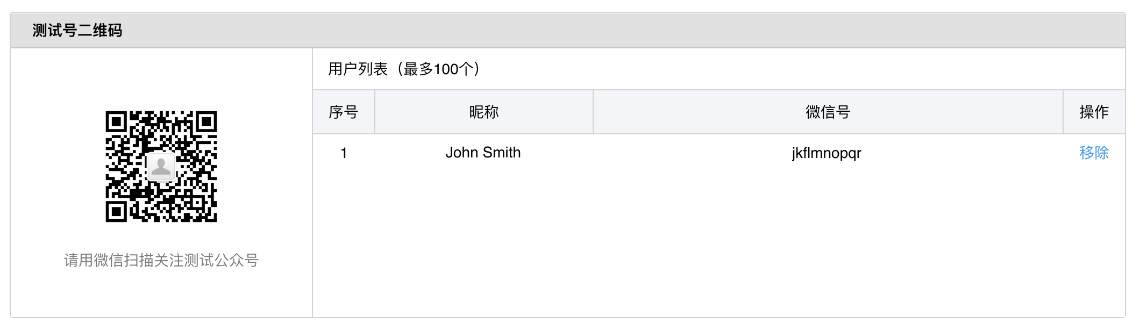Click the avatar icon inside the QR code
This screenshot has width=1140, height=331.
[x=161, y=167]
